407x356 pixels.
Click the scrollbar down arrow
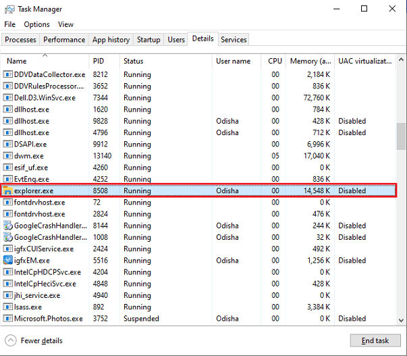[401, 320]
